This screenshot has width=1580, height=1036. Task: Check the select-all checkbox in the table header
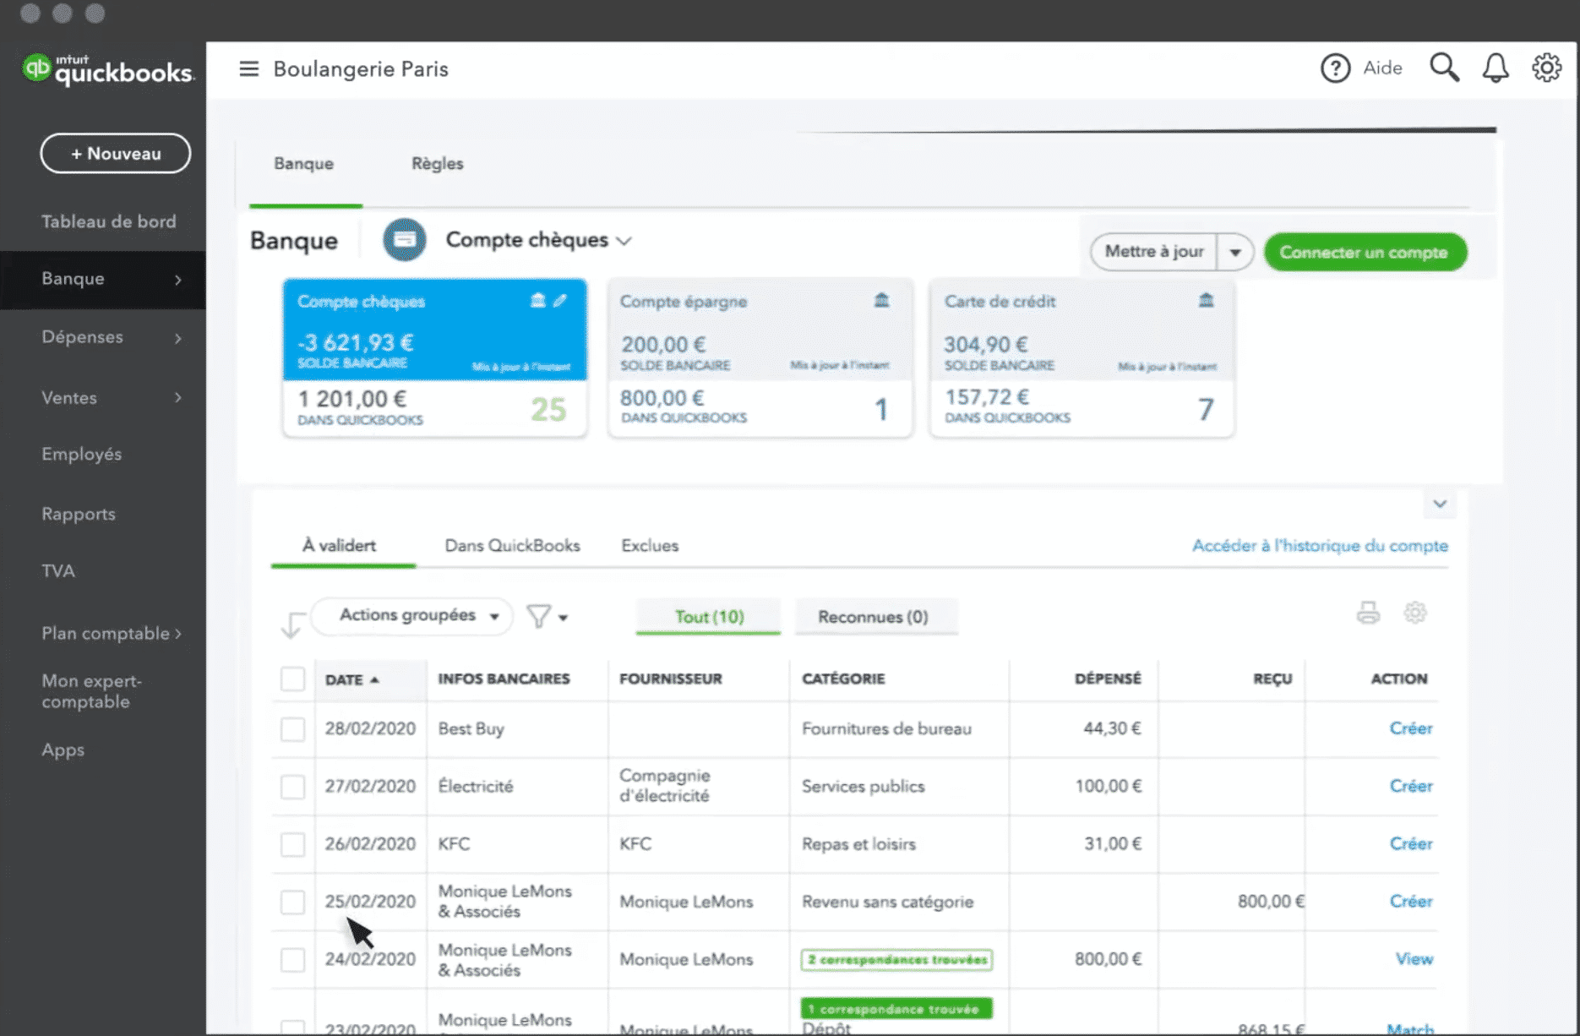pos(292,679)
